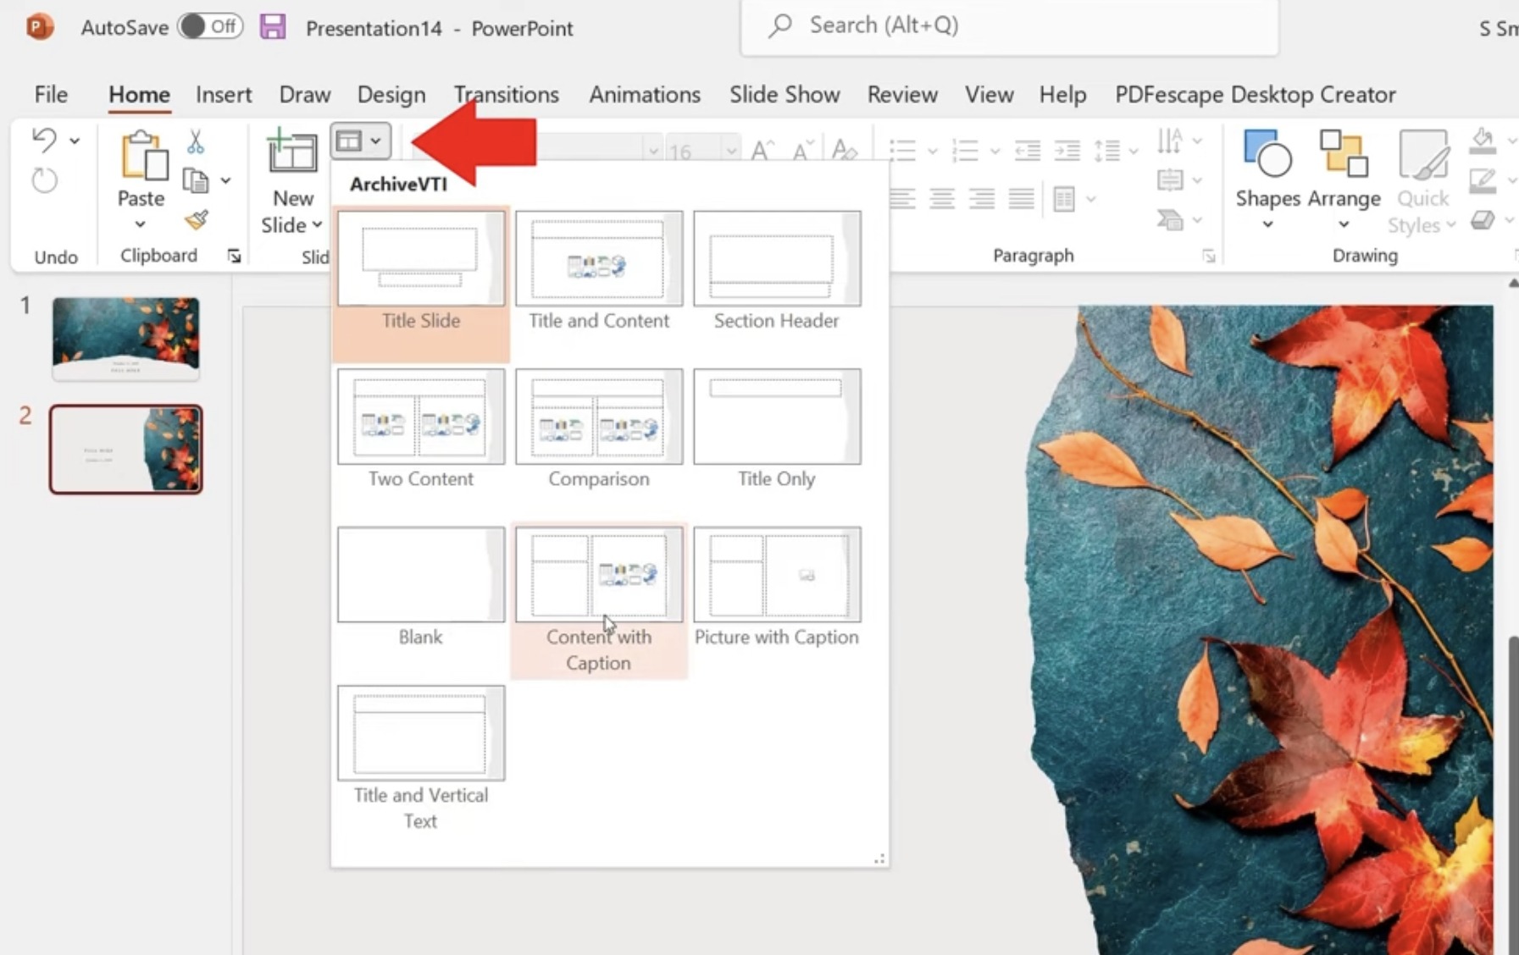This screenshot has height=955, width=1519.
Task: Expand the Undo history dropdown
Action: coord(75,141)
